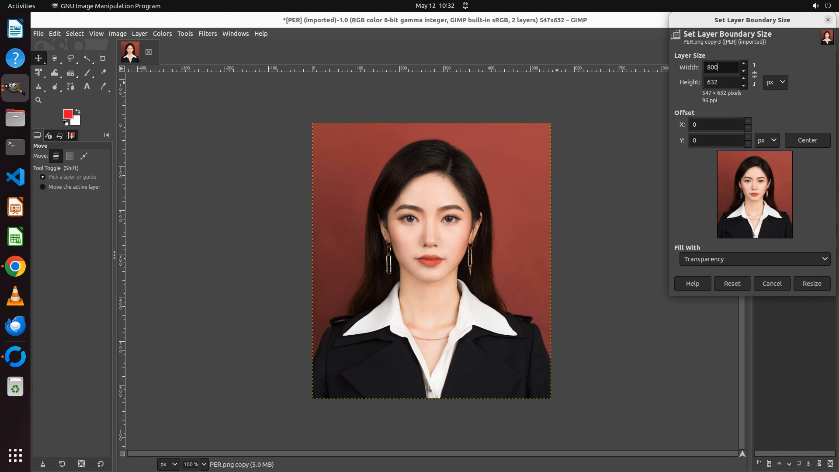The image size is (839, 472).
Task: Select the Eraser tool
Action: tap(103, 73)
